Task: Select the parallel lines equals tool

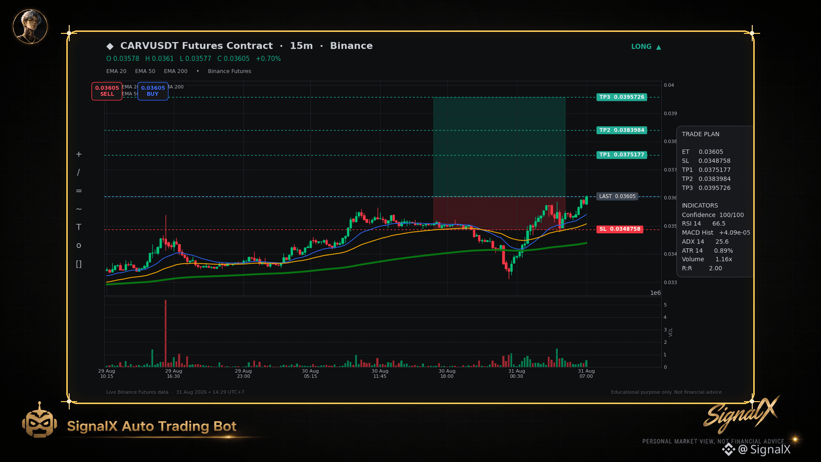Action: pos(79,190)
